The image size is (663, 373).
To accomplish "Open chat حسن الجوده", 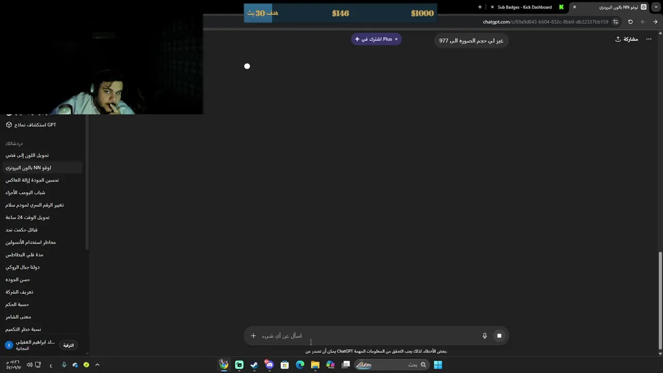I will [18, 280].
